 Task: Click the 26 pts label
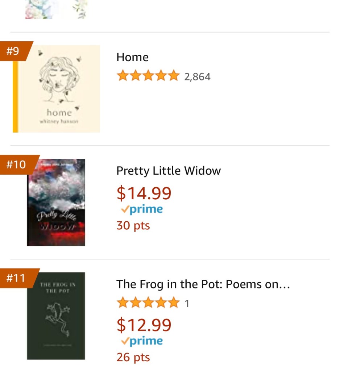tap(133, 357)
